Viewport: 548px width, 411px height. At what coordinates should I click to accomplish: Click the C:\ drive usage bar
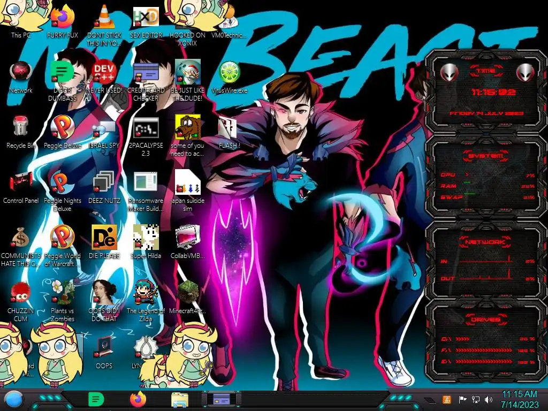(488, 339)
